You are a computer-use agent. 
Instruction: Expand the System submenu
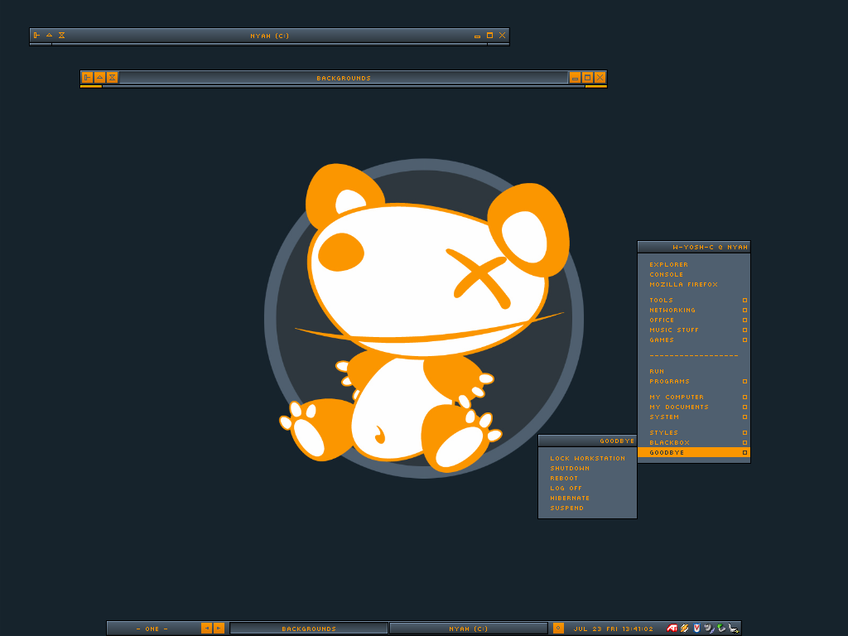click(x=694, y=417)
